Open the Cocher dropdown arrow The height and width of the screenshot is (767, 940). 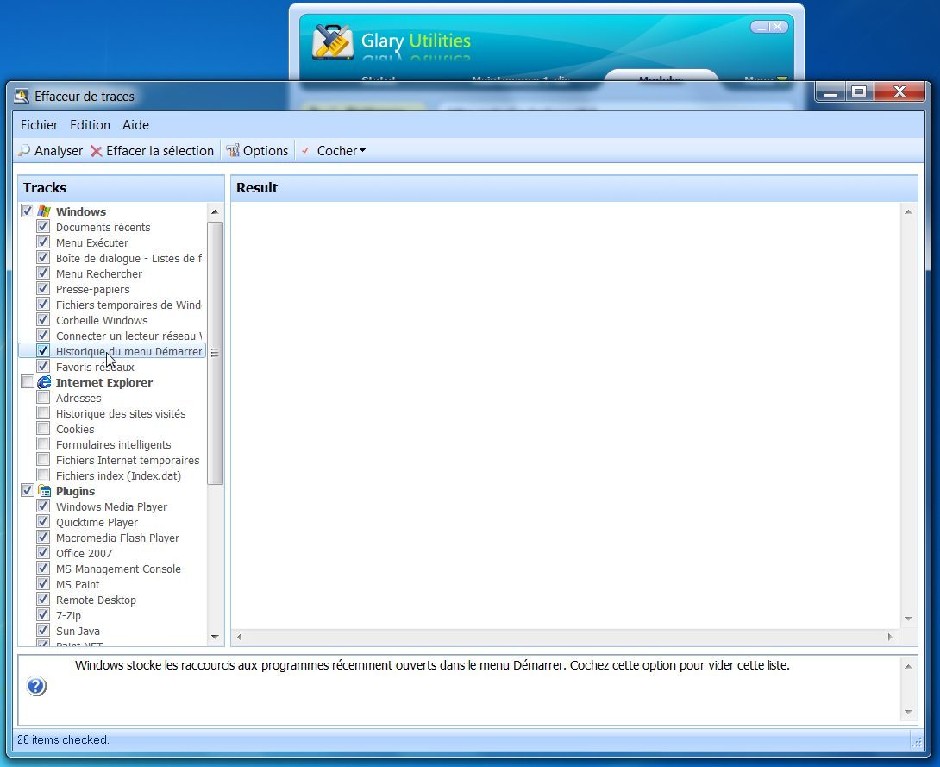(x=363, y=150)
